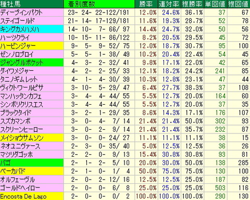Viewport: 250px width, 200px height.
Task: Click the 連対率 column header
Action: click(169, 4)
